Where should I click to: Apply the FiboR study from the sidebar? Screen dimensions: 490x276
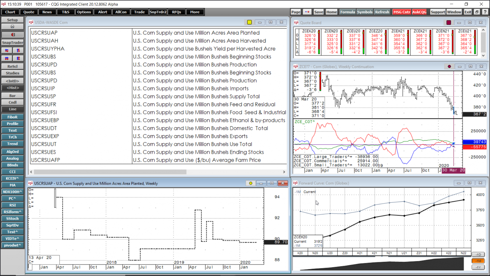tap(12, 117)
